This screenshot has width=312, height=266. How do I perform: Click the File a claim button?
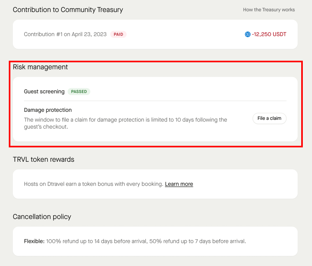(269, 118)
